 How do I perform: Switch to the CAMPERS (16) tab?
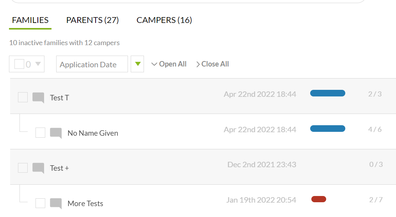[x=164, y=20]
